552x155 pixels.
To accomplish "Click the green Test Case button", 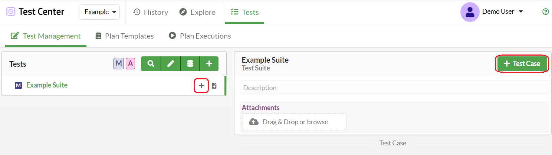I will point(522,64).
